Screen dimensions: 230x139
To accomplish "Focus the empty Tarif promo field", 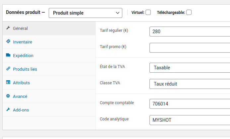I will pos(190,48).
